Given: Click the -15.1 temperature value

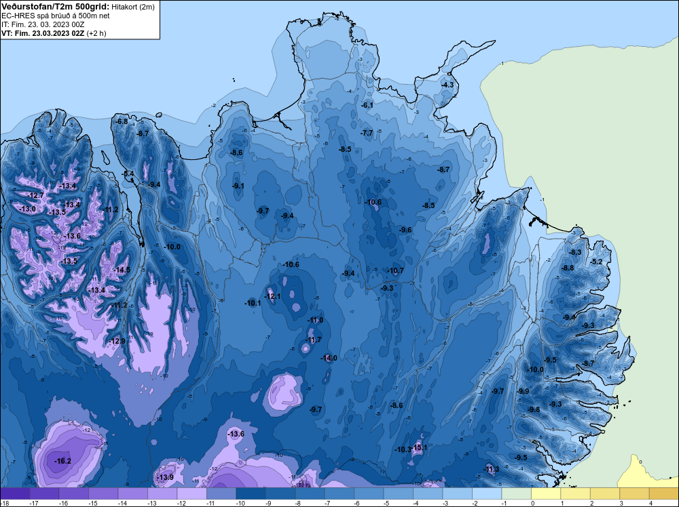Looking at the screenshot, I should coord(419,447).
